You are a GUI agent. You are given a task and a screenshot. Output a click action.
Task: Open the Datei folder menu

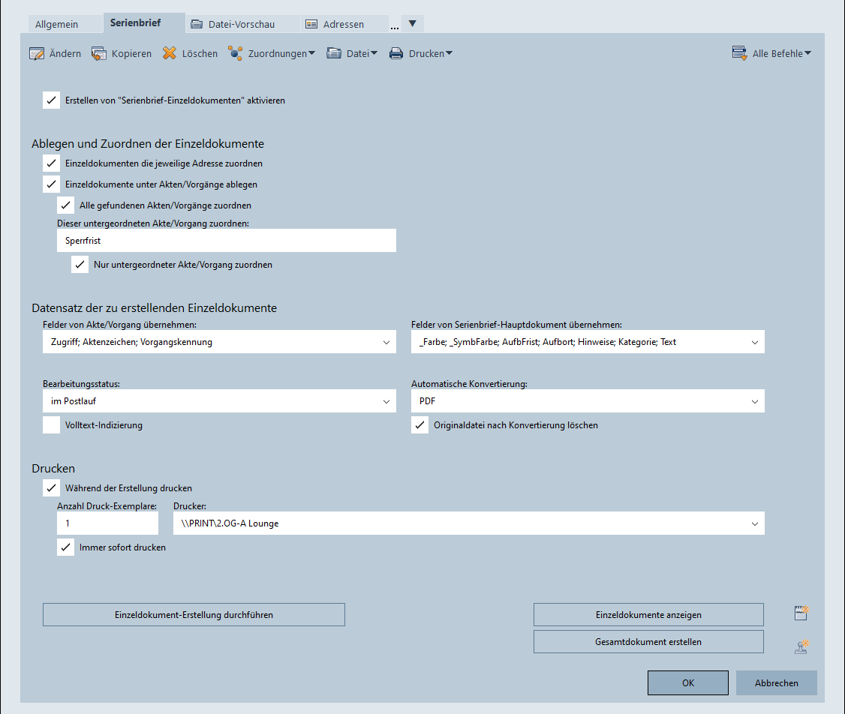[x=352, y=53]
